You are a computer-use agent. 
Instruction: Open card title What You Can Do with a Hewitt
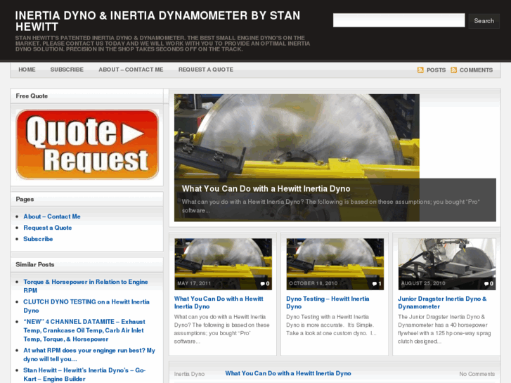[x=219, y=302]
